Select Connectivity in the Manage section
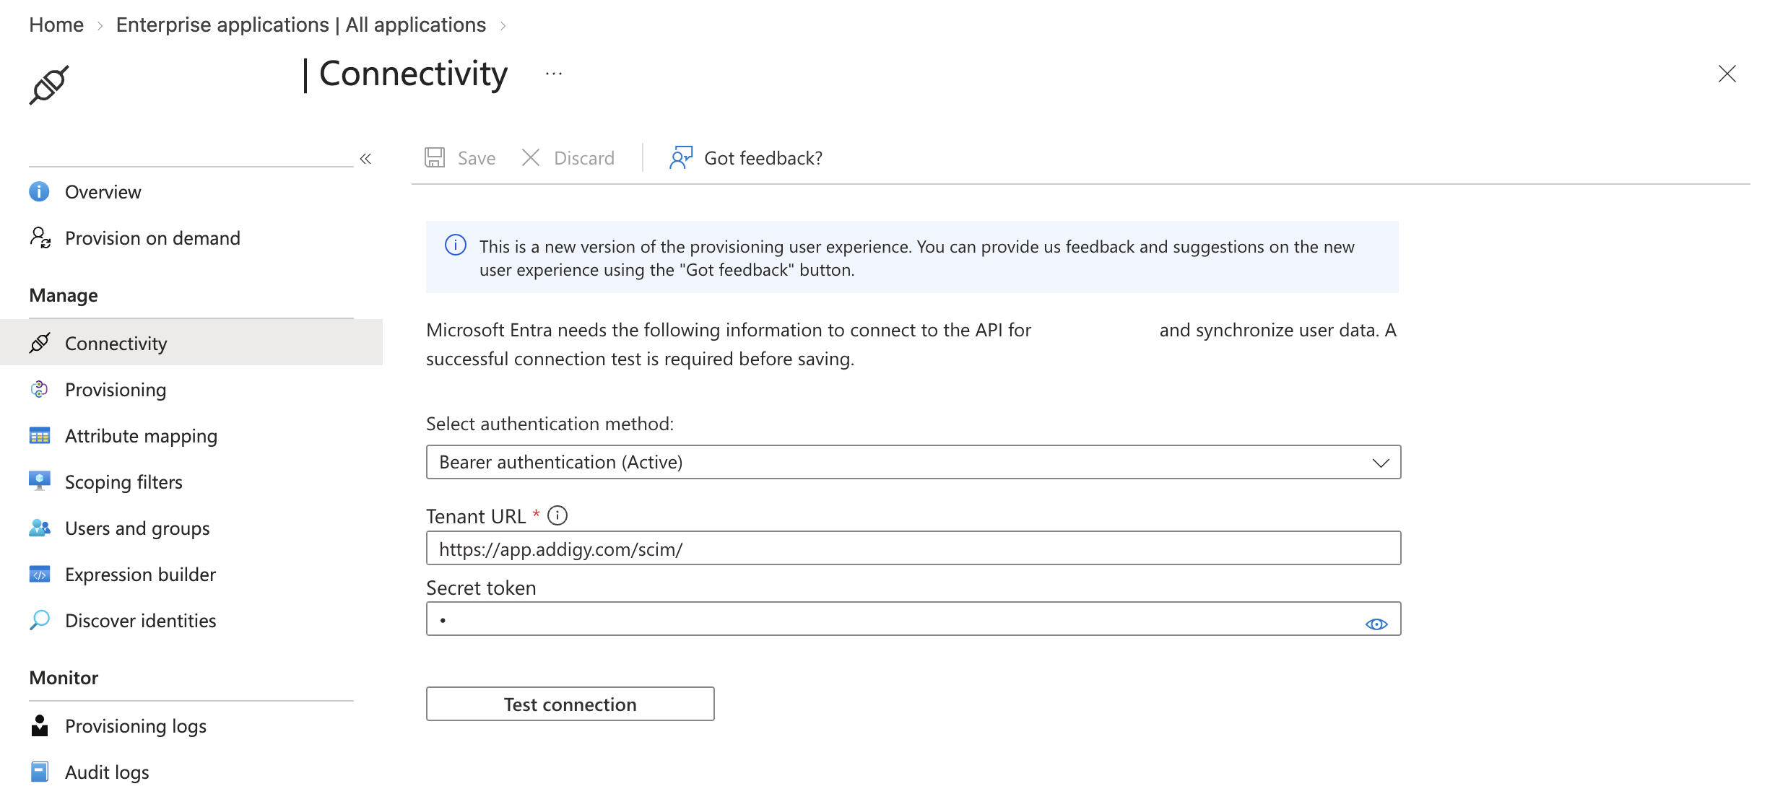Screen dimensions: 1775x794 [x=191, y=343]
